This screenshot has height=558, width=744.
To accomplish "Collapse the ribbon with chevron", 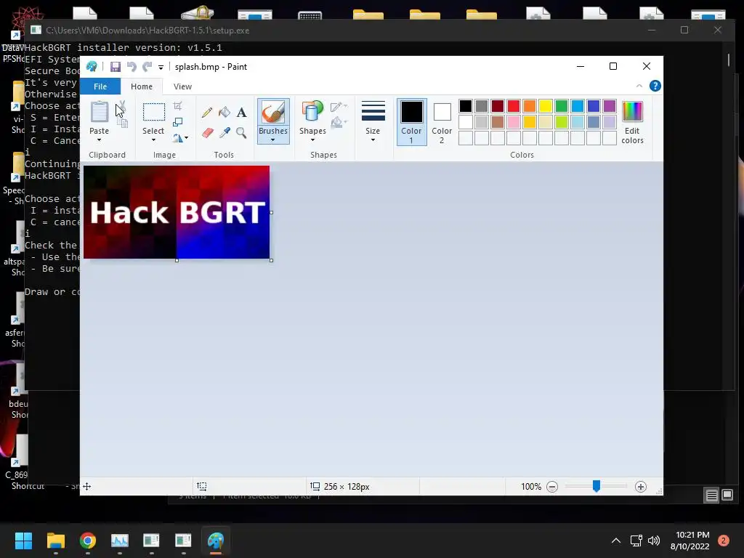I will (639, 86).
